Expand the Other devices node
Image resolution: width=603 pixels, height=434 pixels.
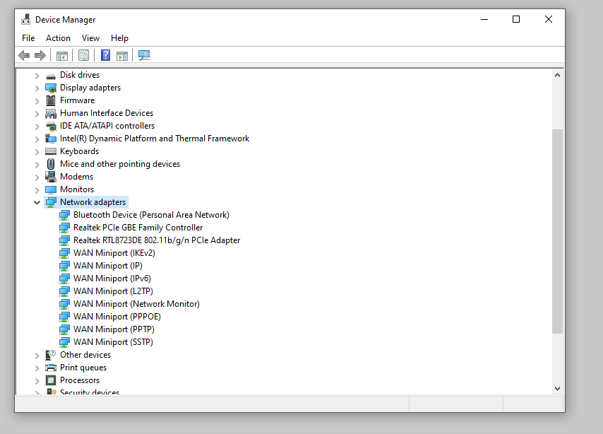click(x=37, y=356)
